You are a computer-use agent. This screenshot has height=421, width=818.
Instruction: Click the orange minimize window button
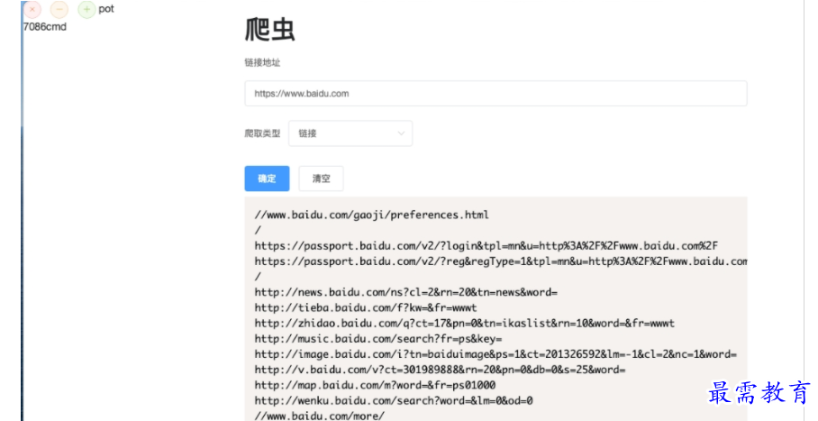(x=59, y=9)
